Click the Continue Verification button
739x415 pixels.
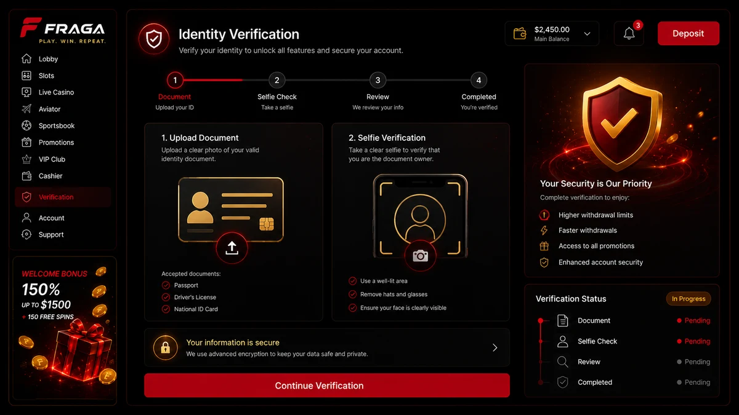coord(327,385)
